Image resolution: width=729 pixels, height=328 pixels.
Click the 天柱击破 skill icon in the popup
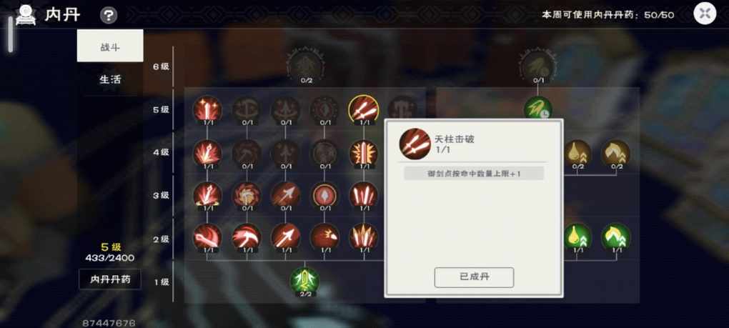415,144
